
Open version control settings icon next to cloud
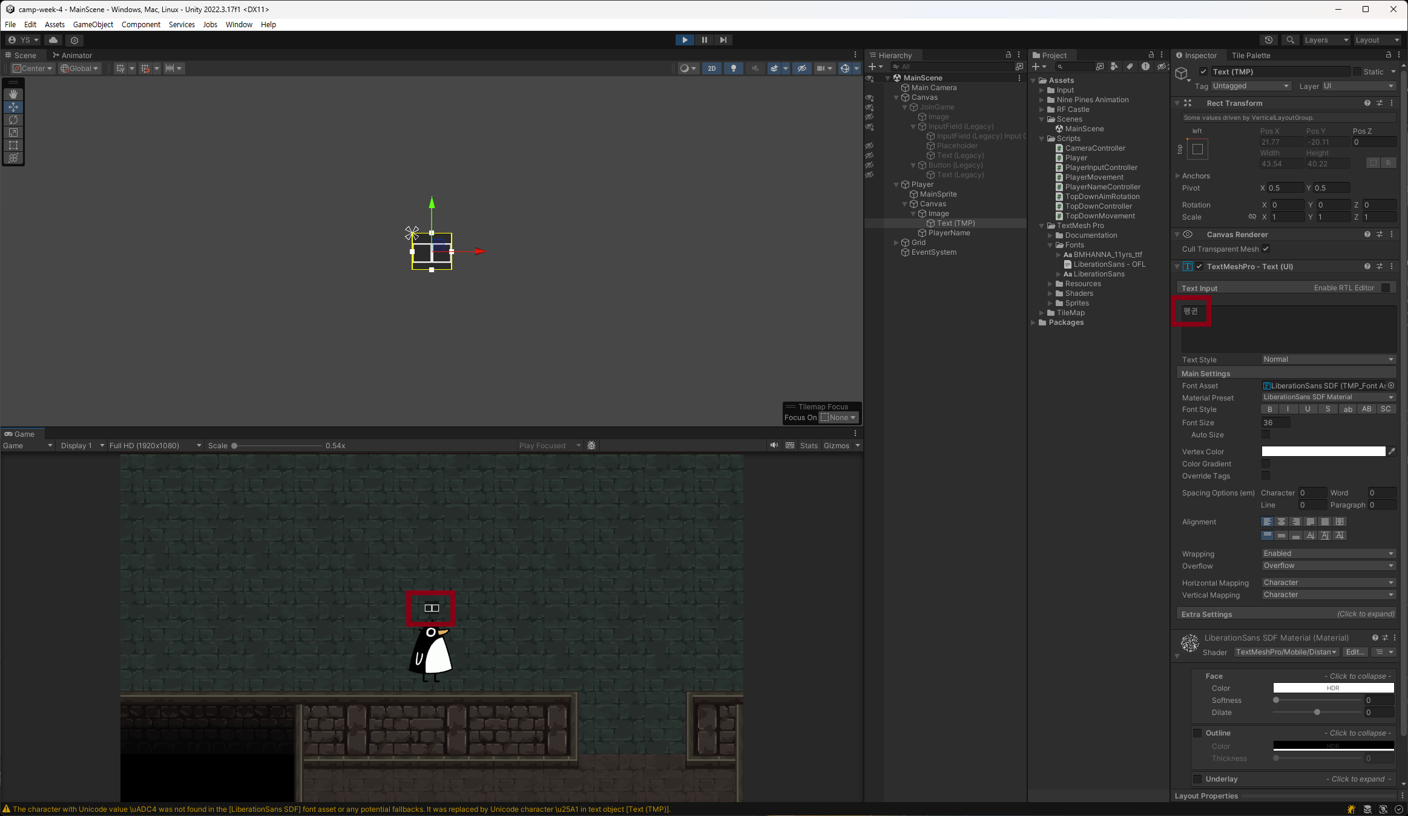click(x=74, y=40)
